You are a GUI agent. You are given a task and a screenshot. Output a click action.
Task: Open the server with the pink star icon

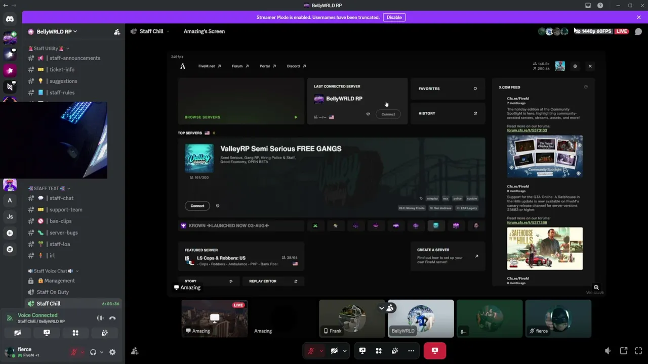click(x=10, y=70)
